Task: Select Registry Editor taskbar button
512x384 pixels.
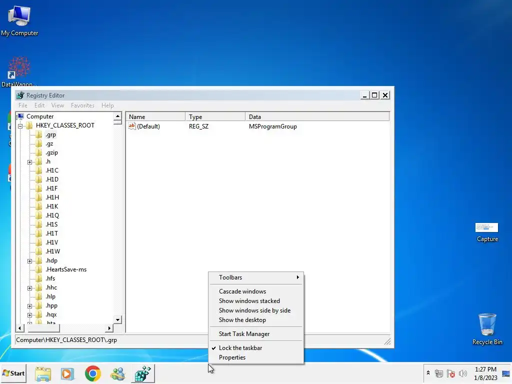Action: tap(143, 373)
